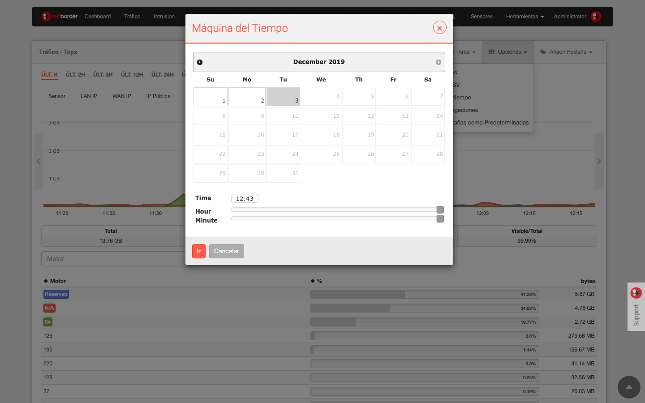Screen dimensions: 645x403
Task: Switch to the IP Pública tab
Action: point(158,96)
